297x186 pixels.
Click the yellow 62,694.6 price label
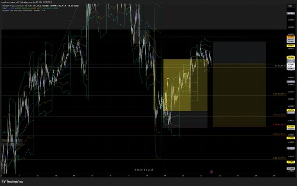click(x=291, y=110)
